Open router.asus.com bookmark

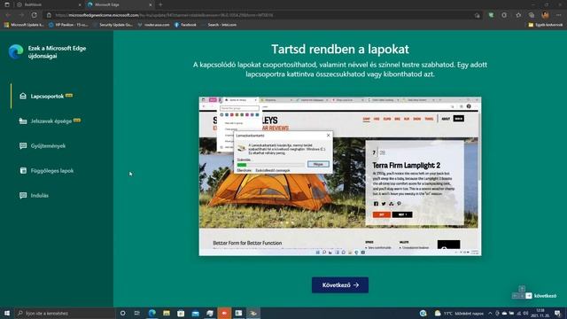pos(153,25)
